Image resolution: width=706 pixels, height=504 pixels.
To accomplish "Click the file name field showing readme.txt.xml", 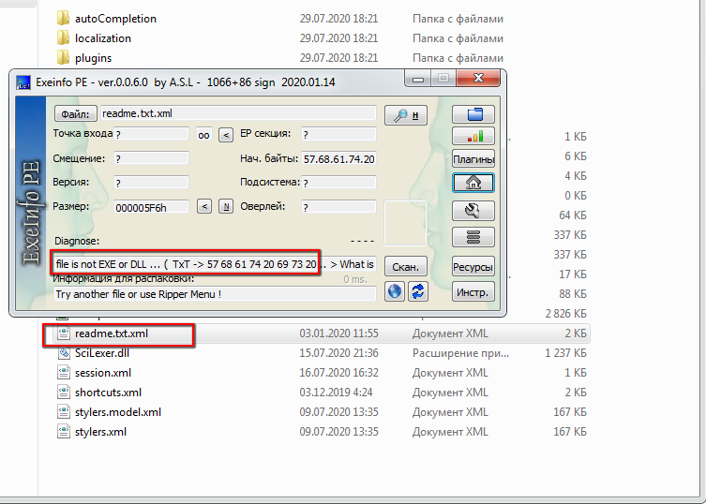I will [238, 113].
